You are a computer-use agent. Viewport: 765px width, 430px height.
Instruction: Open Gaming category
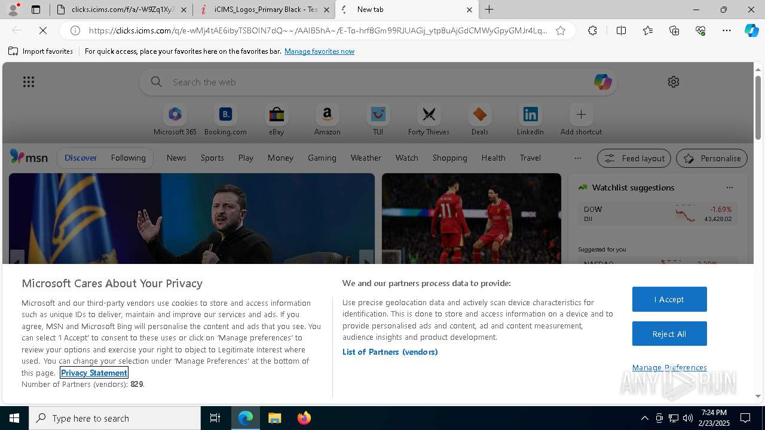pyautogui.click(x=322, y=158)
